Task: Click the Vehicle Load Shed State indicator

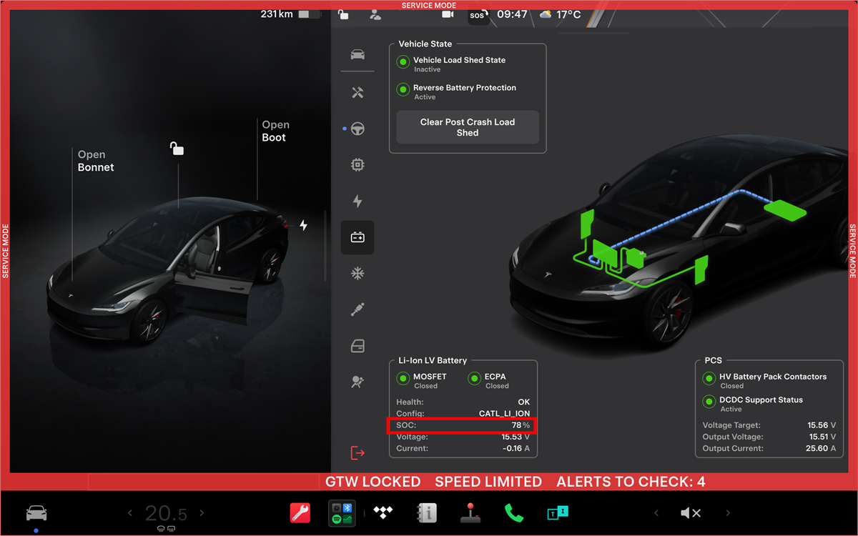Action: click(x=403, y=62)
